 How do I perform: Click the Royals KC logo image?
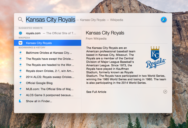click(x=156, y=58)
